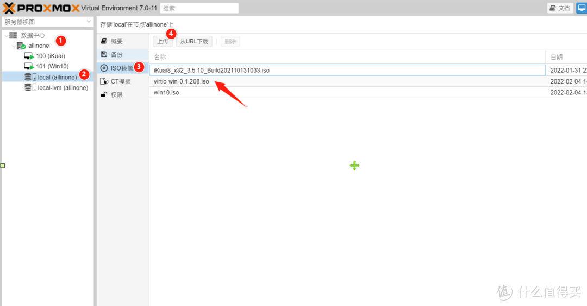587x306 pixels.
Task: Select the win10.iso file
Action: (x=166, y=93)
